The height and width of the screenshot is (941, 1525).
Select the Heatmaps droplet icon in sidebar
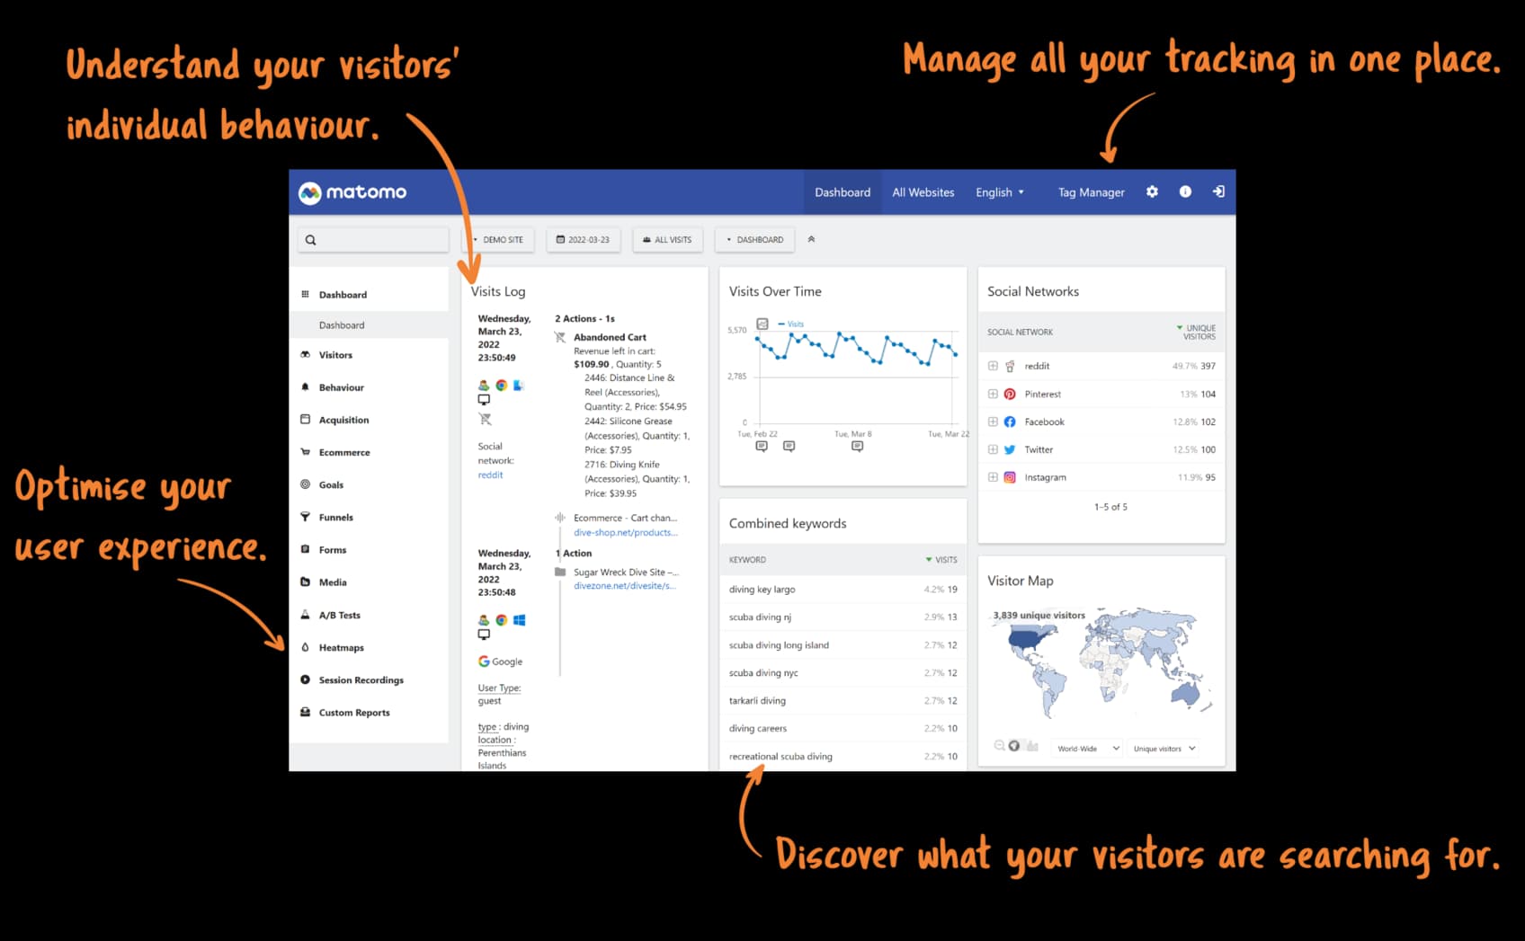coord(307,647)
